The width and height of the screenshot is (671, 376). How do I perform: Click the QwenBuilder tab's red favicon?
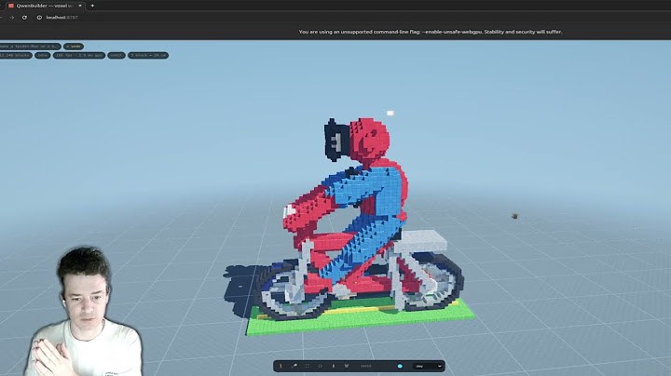click(x=11, y=6)
